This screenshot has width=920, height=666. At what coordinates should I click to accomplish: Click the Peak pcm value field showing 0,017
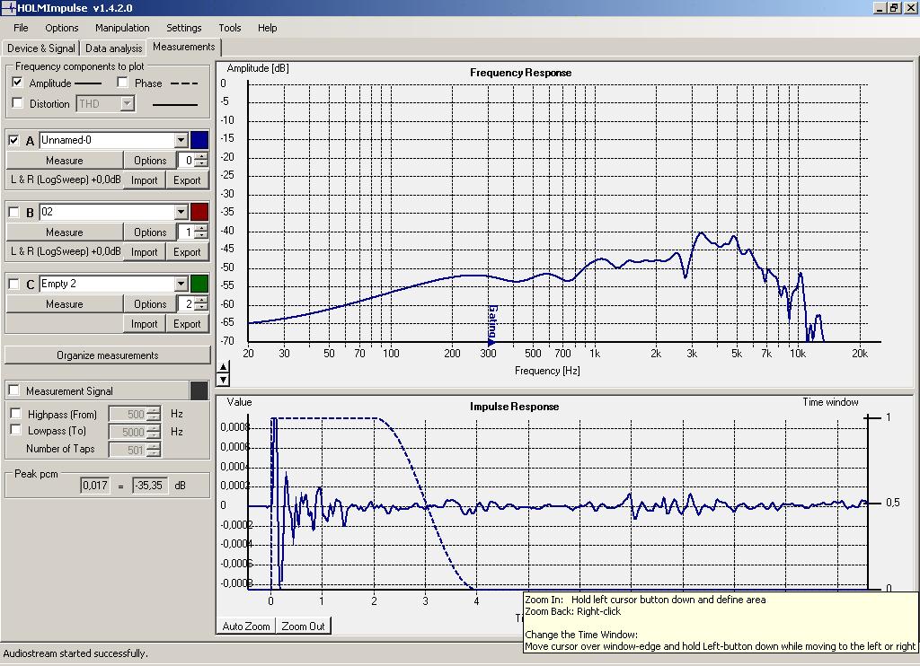[95, 486]
